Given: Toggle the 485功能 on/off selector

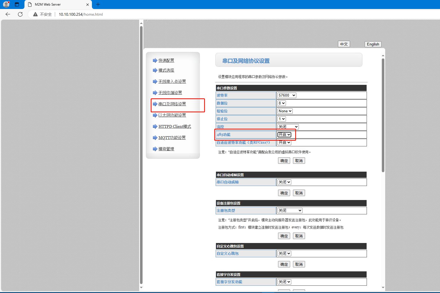Looking at the screenshot, I should coord(284,135).
